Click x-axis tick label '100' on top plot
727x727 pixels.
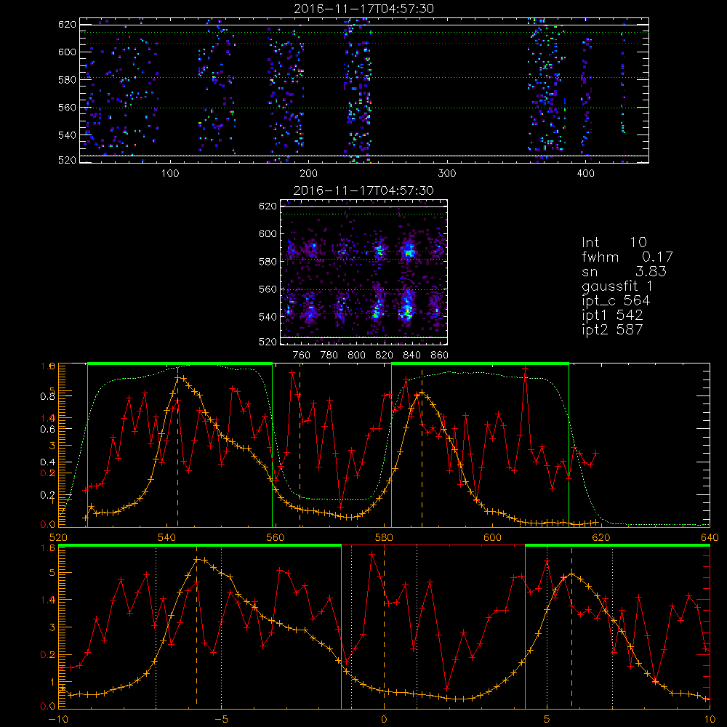(x=170, y=174)
